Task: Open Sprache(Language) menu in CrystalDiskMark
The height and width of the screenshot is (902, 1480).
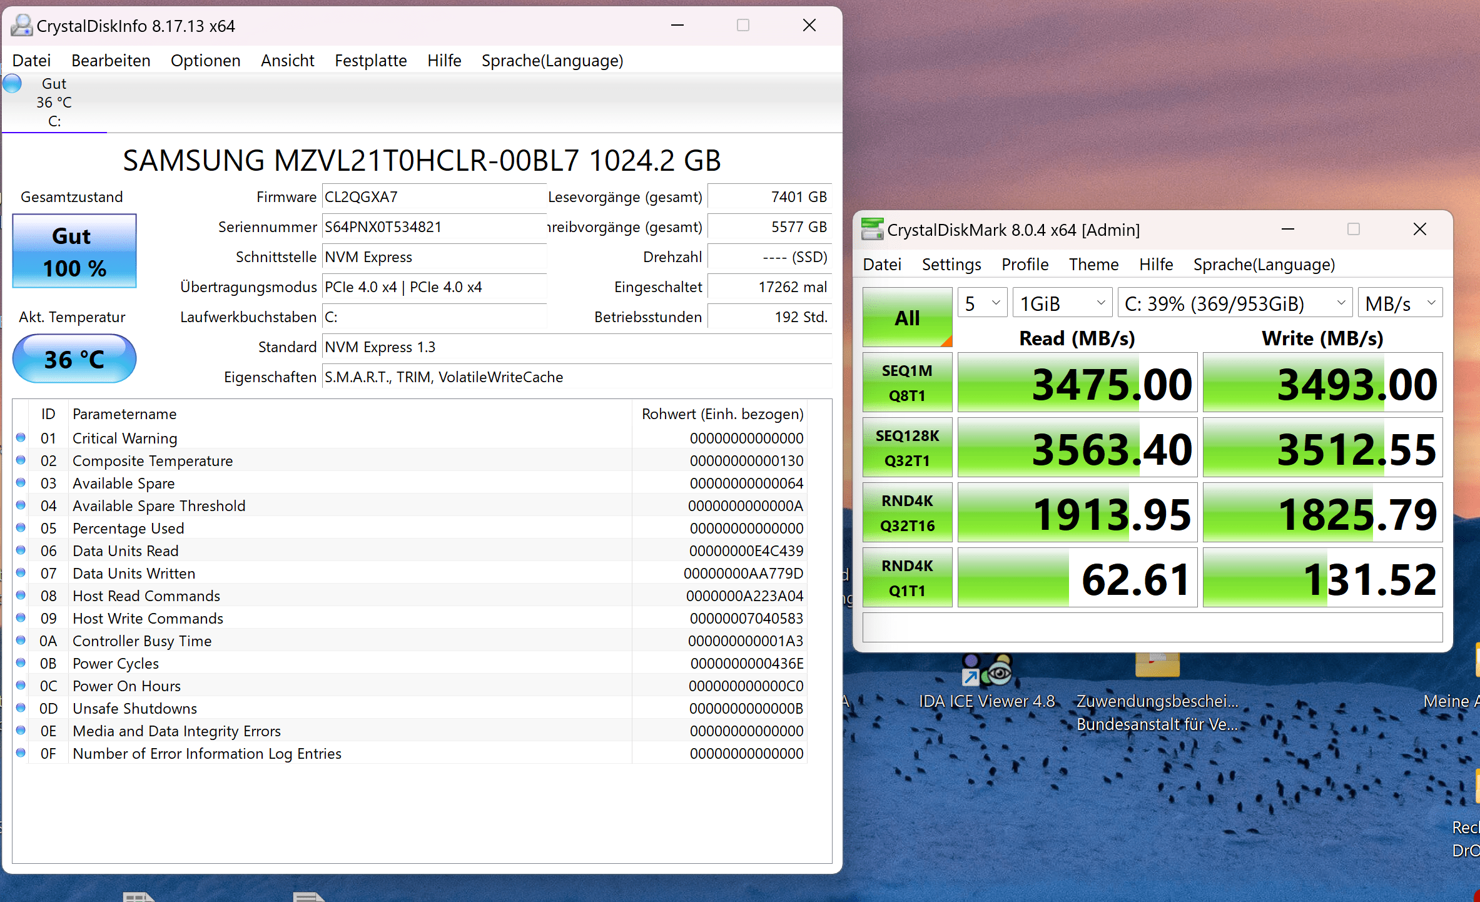Action: click(x=1264, y=265)
